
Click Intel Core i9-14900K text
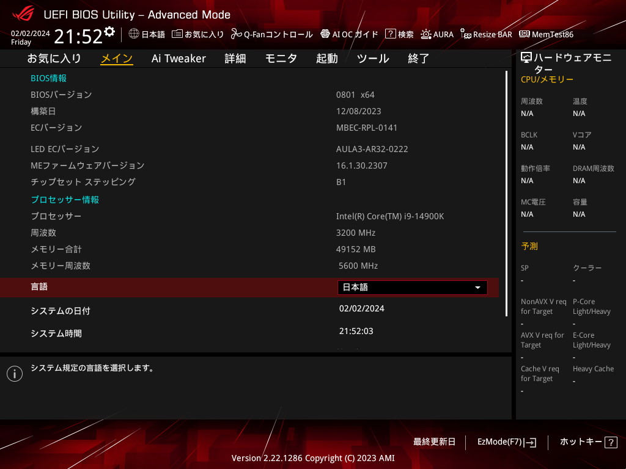pyautogui.click(x=389, y=216)
